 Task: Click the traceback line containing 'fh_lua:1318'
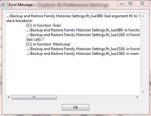click(83, 35)
